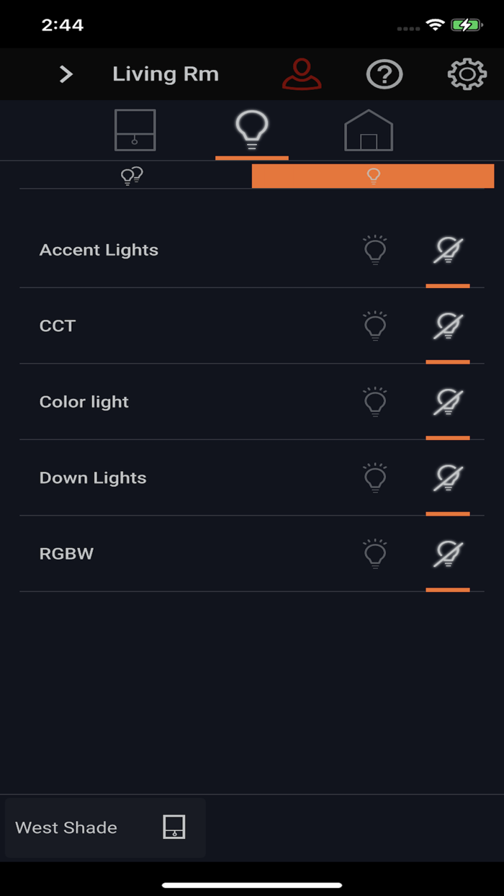Select the single light sub-tab
The height and width of the screenshot is (896, 504).
click(x=372, y=176)
